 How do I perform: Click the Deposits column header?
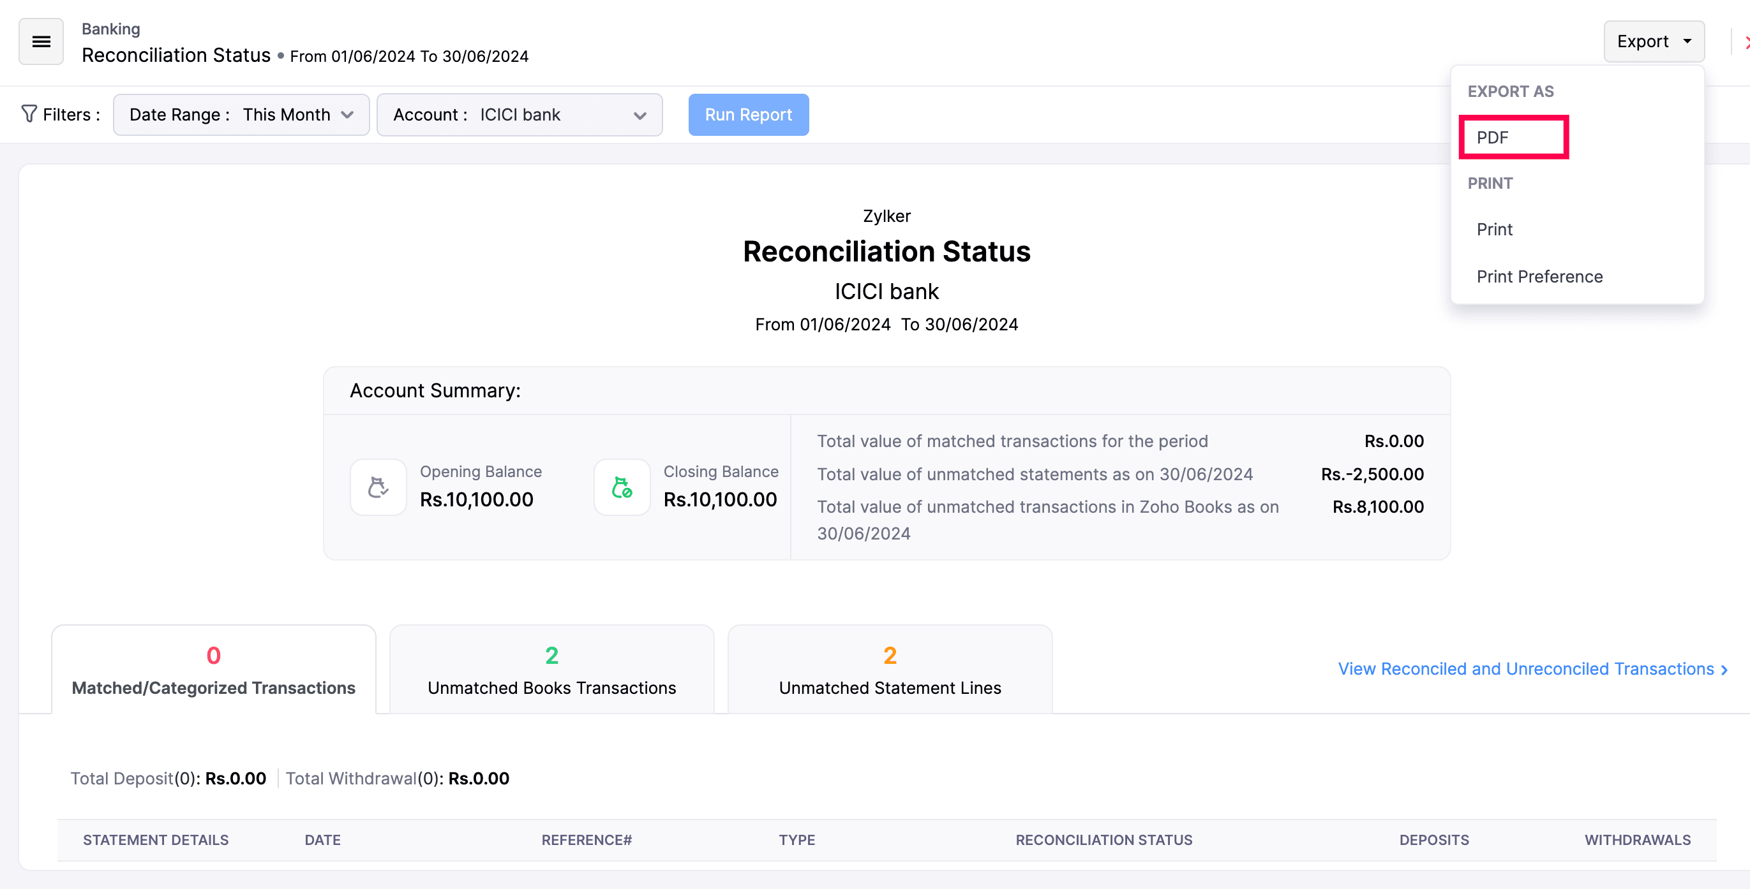tap(1433, 839)
